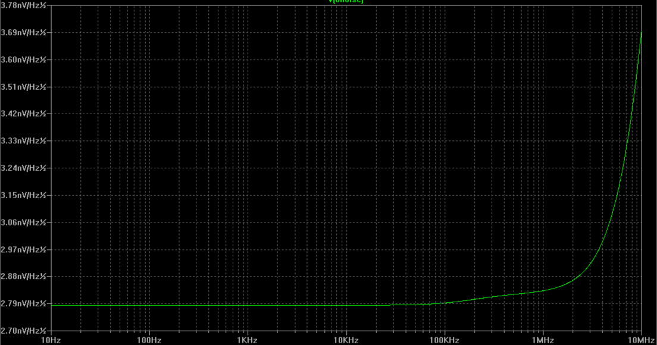Click the 3.33nV/Hz½ y-axis label
This screenshot has width=657, height=345.
coord(23,141)
